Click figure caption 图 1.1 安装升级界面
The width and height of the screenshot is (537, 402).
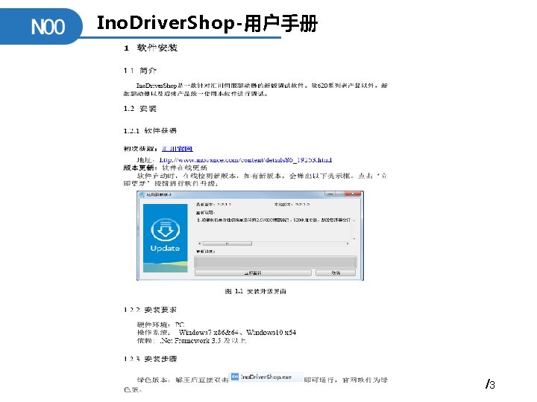(x=256, y=291)
